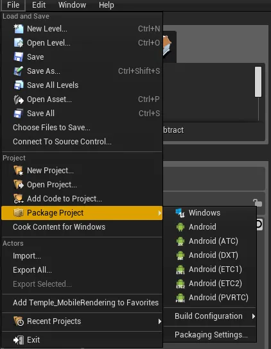Click the Package Project submenu arrow

[159, 213]
